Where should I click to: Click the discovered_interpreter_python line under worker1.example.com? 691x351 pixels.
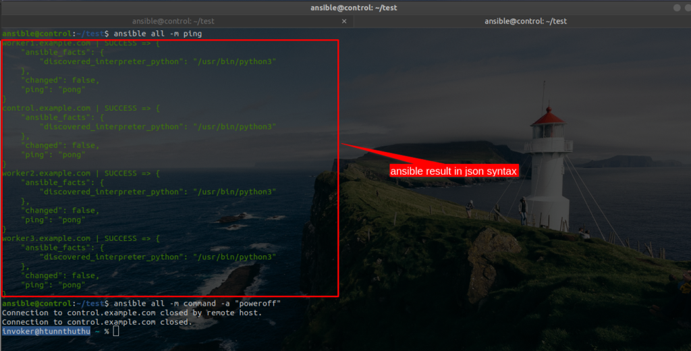coord(158,61)
